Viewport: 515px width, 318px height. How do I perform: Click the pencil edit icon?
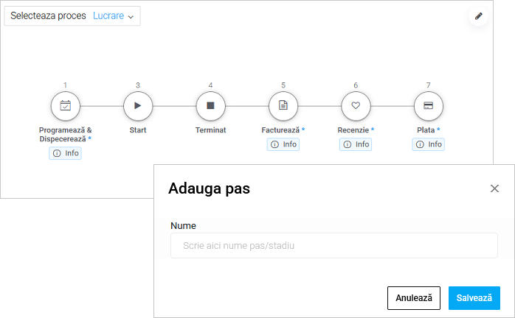tap(478, 16)
